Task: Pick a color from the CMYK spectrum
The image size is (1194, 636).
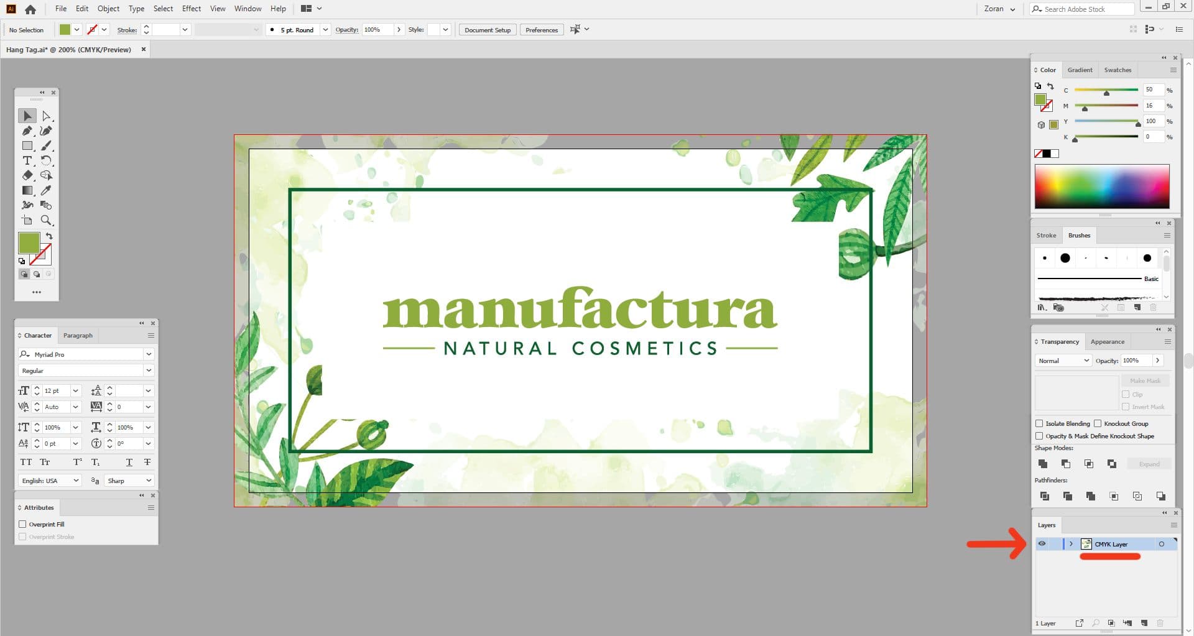Action: tap(1101, 186)
